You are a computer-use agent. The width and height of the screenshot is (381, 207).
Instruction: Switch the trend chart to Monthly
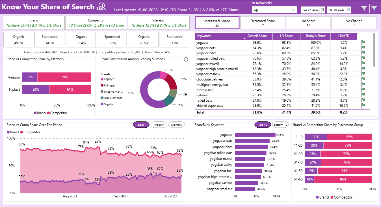click(176, 125)
